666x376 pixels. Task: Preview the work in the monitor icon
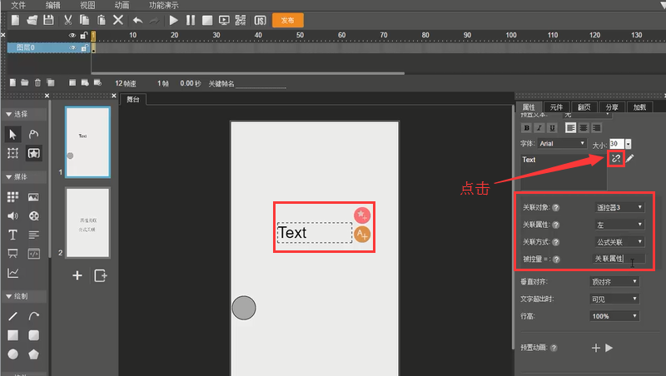click(224, 20)
